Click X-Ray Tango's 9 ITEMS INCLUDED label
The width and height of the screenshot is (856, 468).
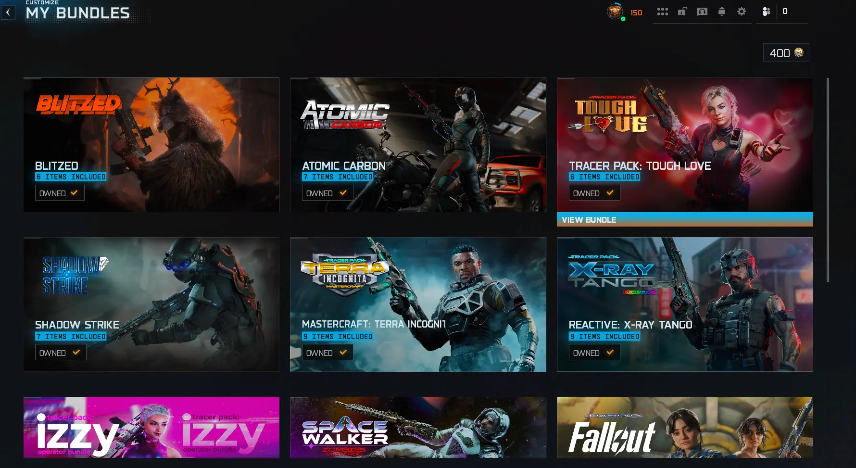tap(604, 337)
